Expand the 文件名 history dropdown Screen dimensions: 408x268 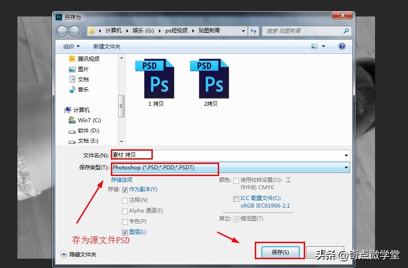point(347,154)
